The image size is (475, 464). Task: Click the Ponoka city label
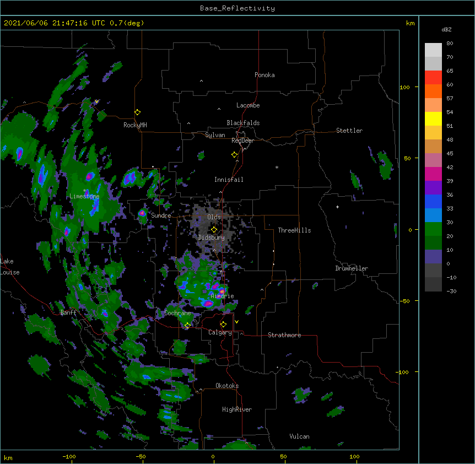tap(265, 75)
